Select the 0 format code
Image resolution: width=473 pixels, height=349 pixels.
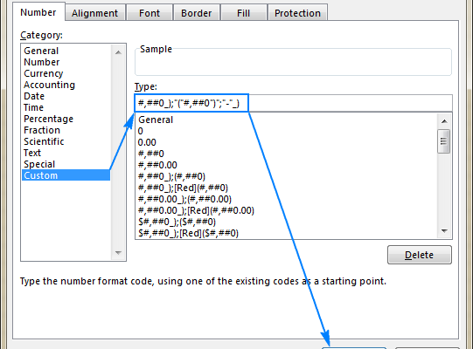(x=287, y=131)
